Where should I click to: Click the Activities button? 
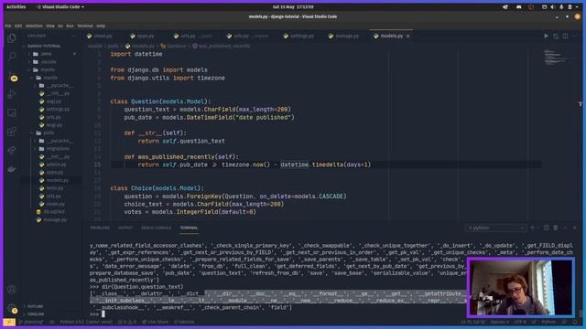tap(16, 6)
